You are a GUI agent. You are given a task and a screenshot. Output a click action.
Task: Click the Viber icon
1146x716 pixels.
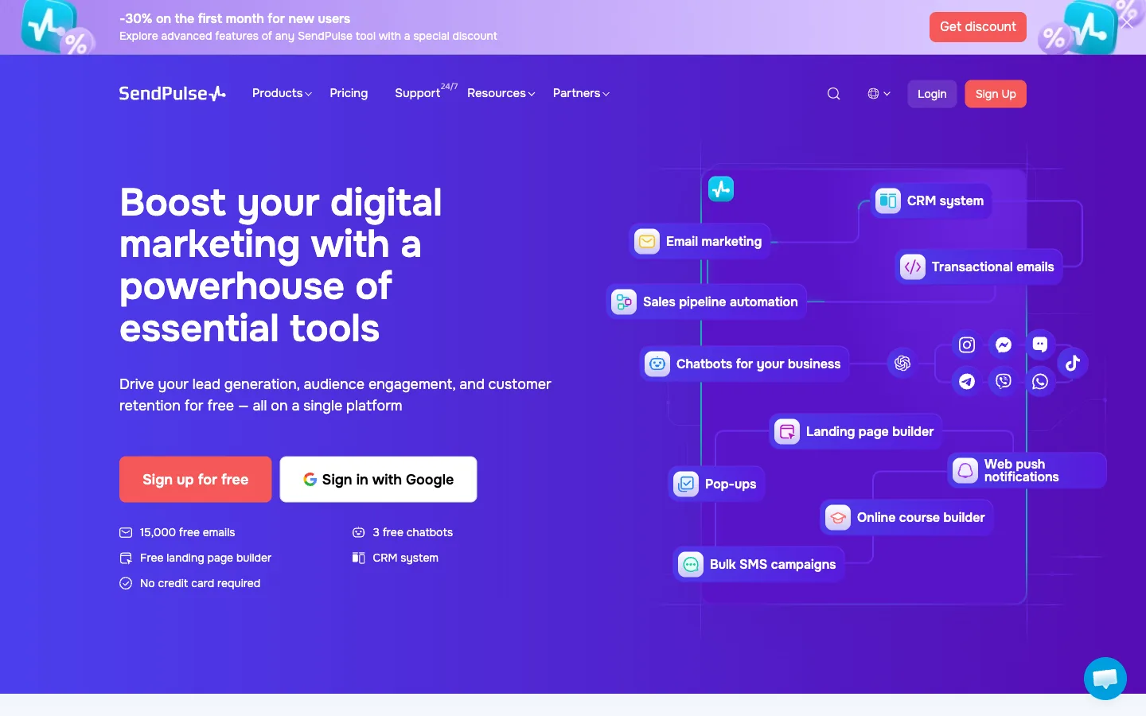click(1004, 382)
